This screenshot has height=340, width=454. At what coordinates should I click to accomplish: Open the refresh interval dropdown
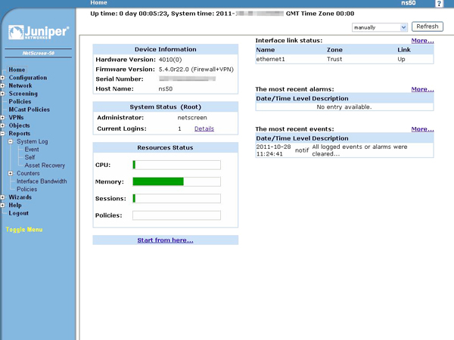[380, 27]
